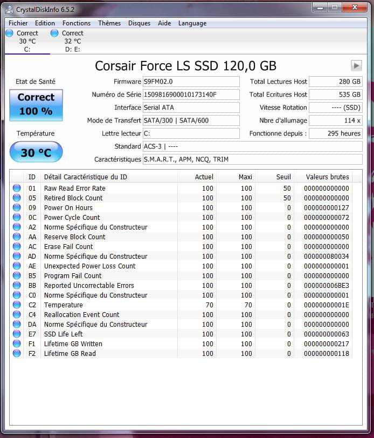The height and width of the screenshot is (438, 374).
Task: Click the Correct 100 % health status button
Action: pyautogui.click(x=36, y=105)
